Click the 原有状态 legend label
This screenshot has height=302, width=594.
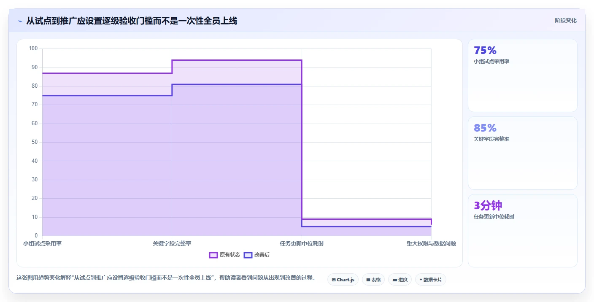[x=230, y=255]
